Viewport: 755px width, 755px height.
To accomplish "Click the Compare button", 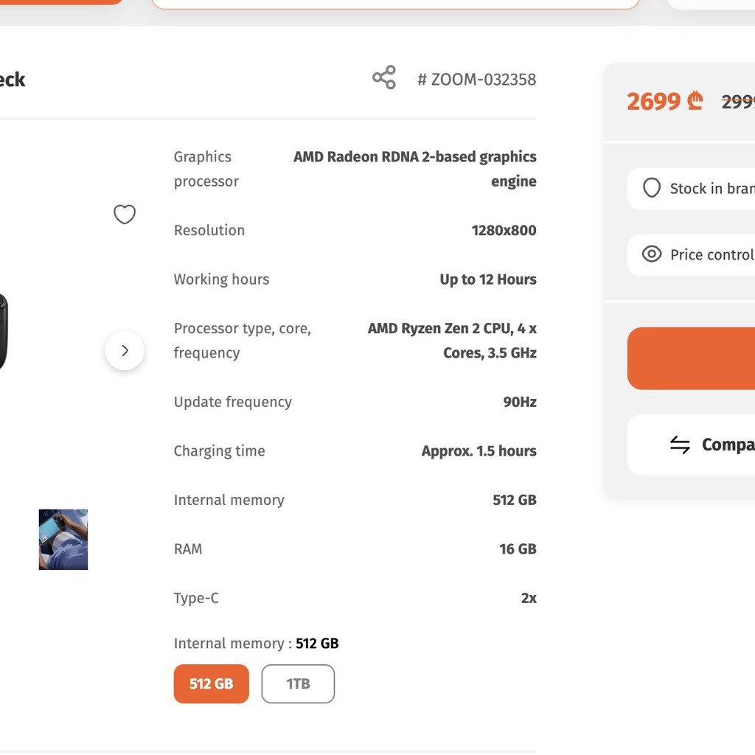I will point(691,445).
